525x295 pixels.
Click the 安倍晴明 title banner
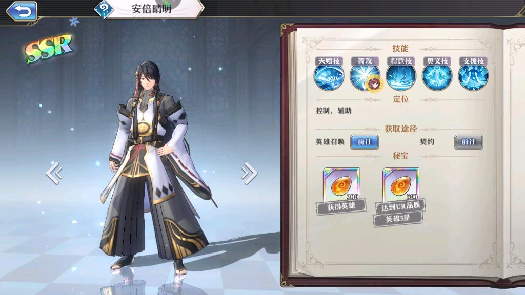click(152, 9)
